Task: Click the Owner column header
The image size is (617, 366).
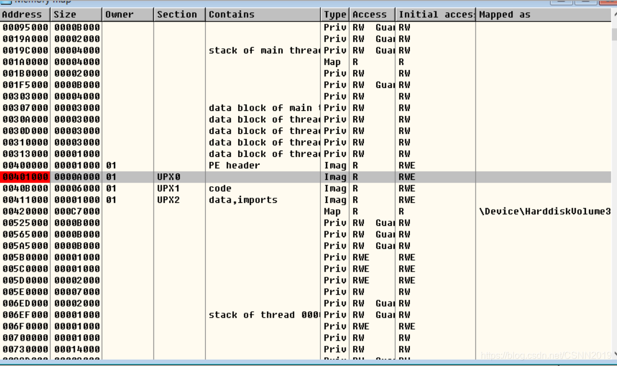Action: click(x=128, y=14)
